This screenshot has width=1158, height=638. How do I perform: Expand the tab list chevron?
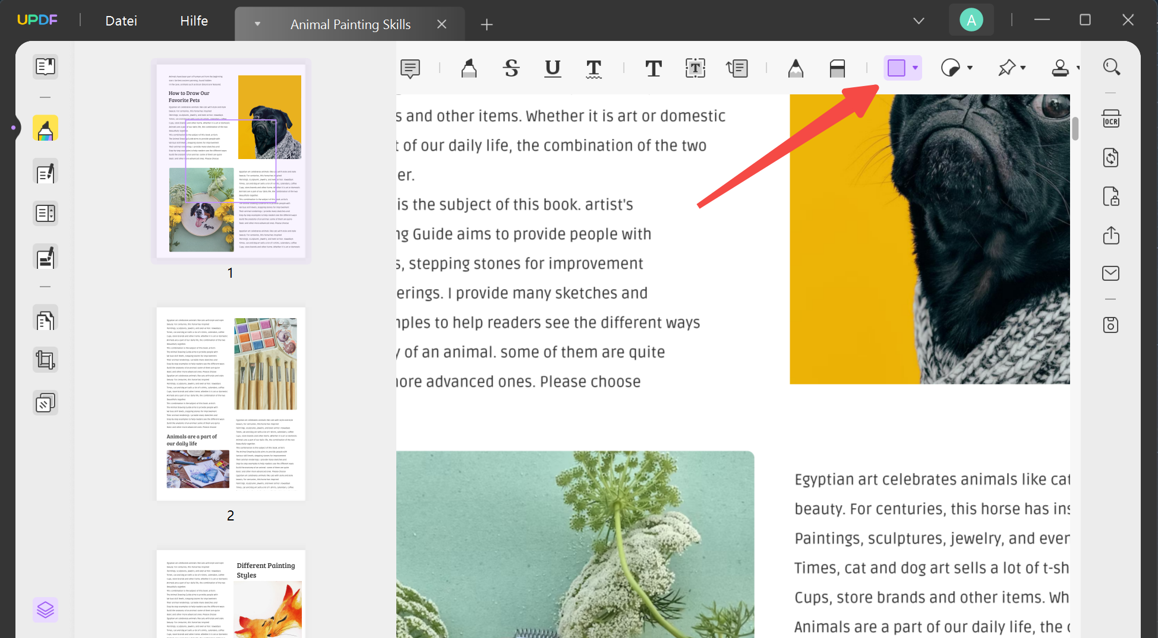click(x=919, y=20)
